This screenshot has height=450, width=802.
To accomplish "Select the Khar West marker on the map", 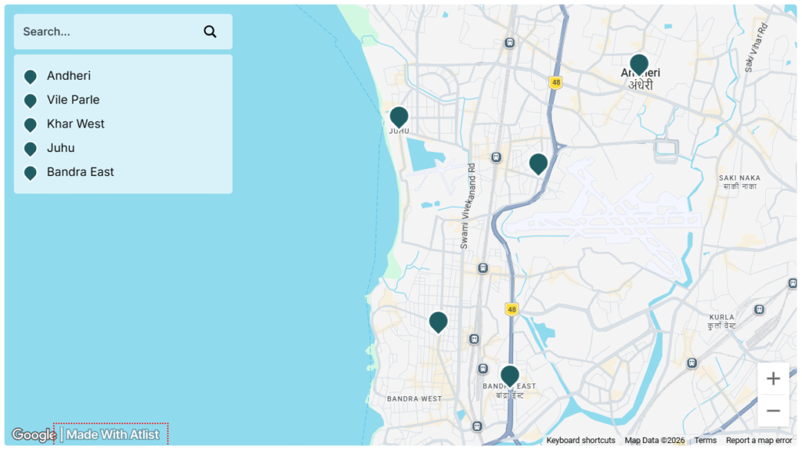I will point(438,321).
